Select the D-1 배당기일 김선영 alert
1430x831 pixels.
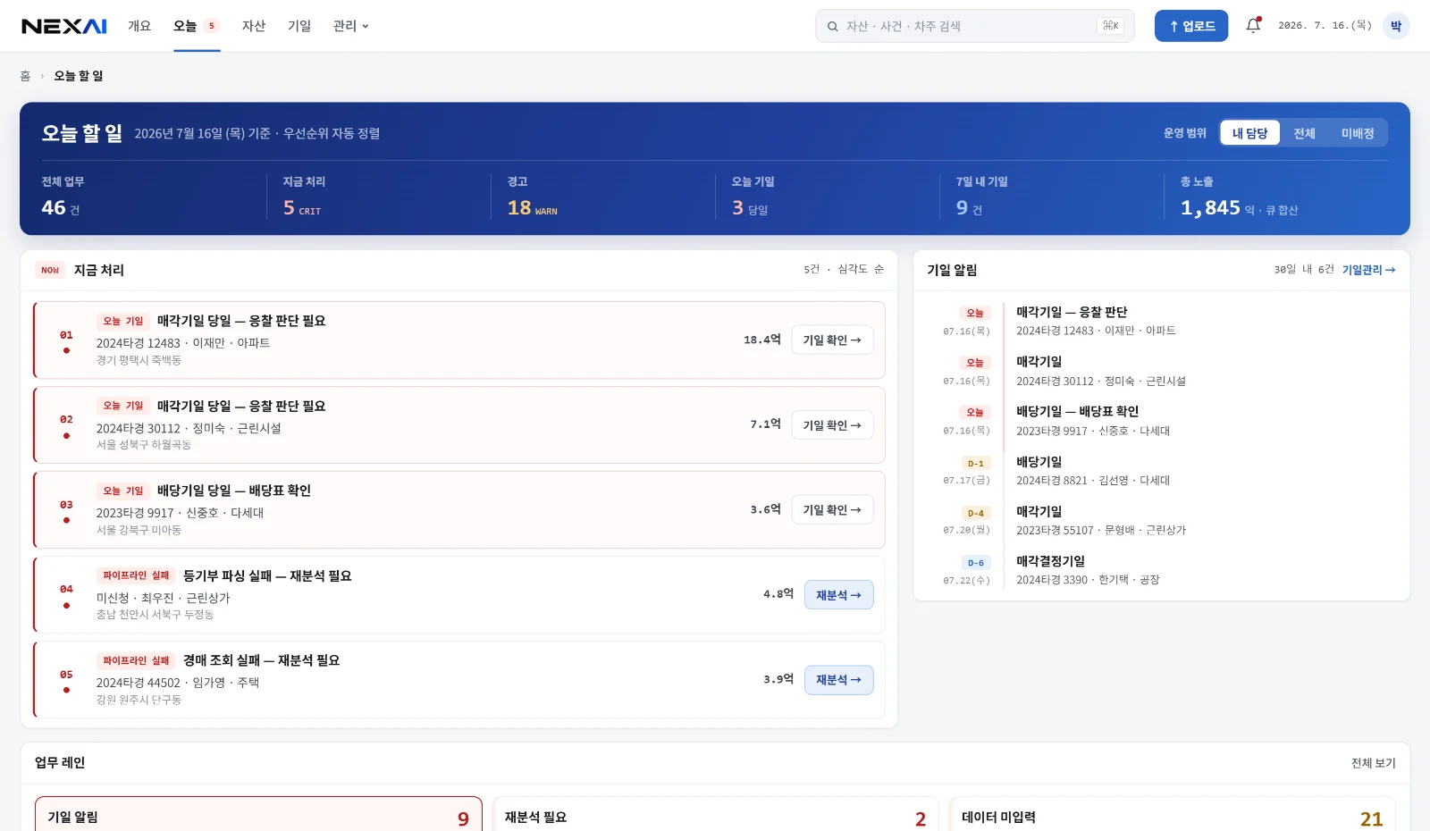(1162, 471)
